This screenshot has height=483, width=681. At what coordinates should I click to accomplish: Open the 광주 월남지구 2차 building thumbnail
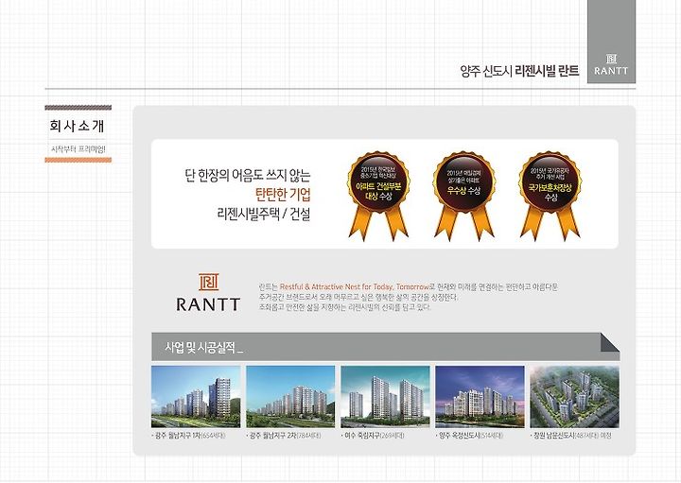point(290,397)
